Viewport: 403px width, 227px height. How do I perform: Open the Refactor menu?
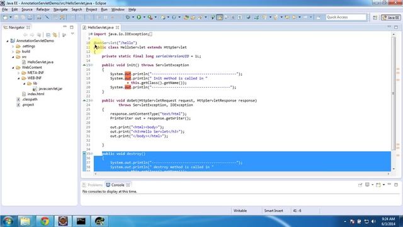[x=43, y=9]
